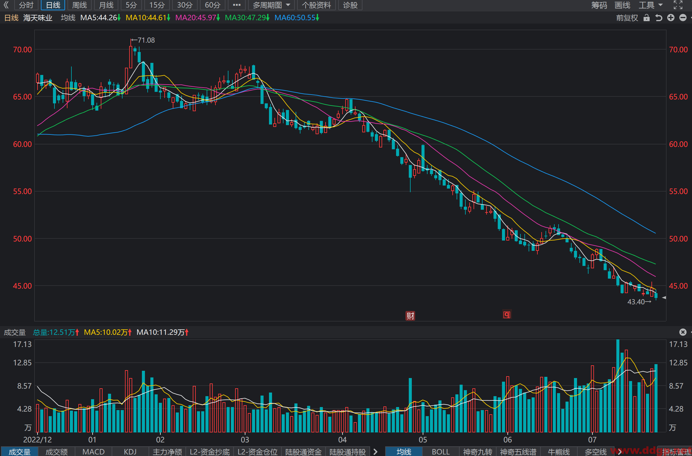The image size is (692, 456).
Task: Click the MA60:50.55 indicator label
Action: pyautogui.click(x=297, y=18)
